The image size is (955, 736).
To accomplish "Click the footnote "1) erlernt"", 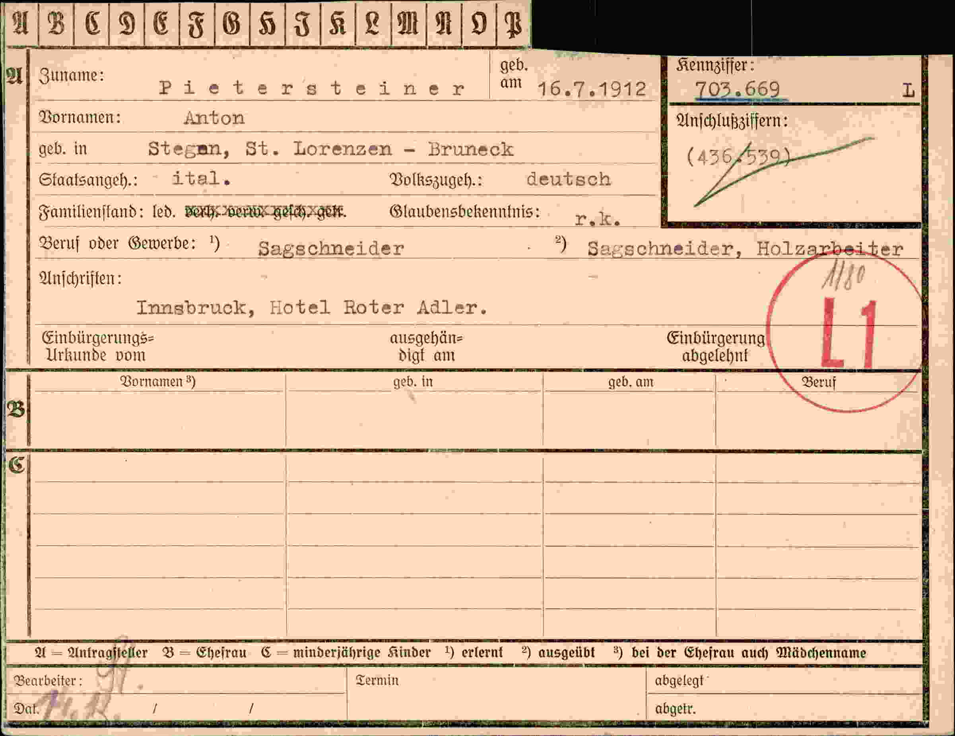I will coord(474,652).
